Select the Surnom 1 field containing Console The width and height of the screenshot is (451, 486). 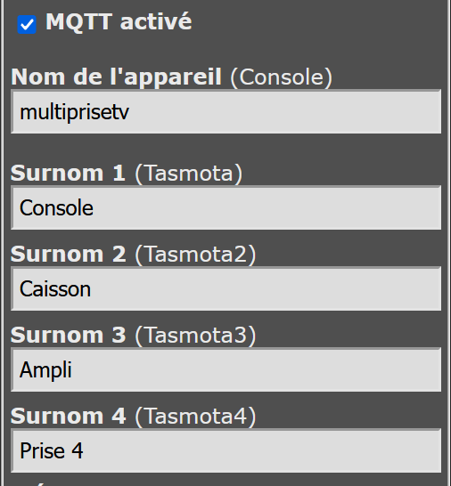[226, 207]
